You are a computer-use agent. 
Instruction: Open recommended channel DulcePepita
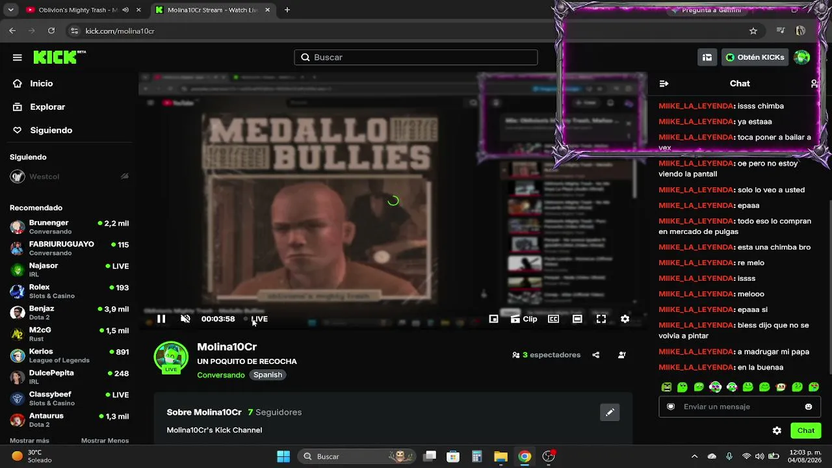69,377
